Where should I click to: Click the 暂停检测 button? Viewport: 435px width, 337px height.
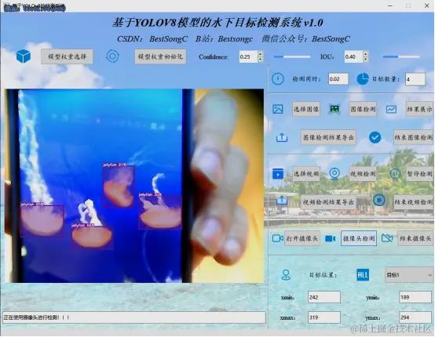coord(419,174)
